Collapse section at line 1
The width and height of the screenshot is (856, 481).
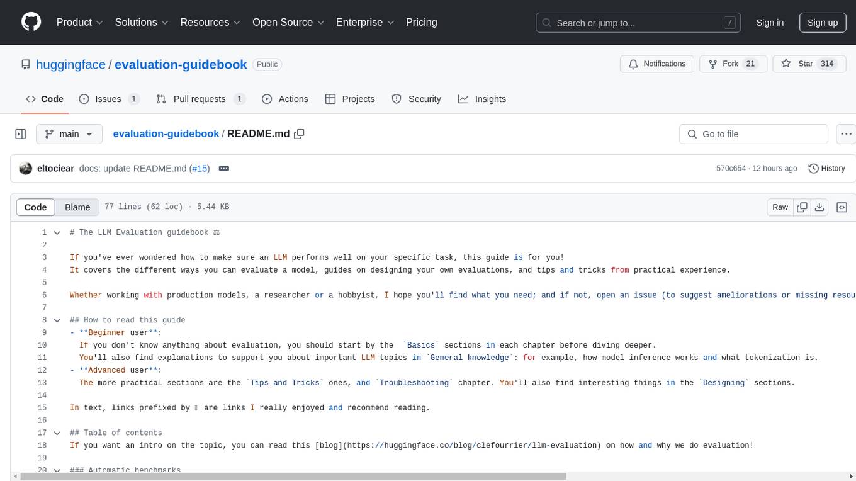point(57,232)
